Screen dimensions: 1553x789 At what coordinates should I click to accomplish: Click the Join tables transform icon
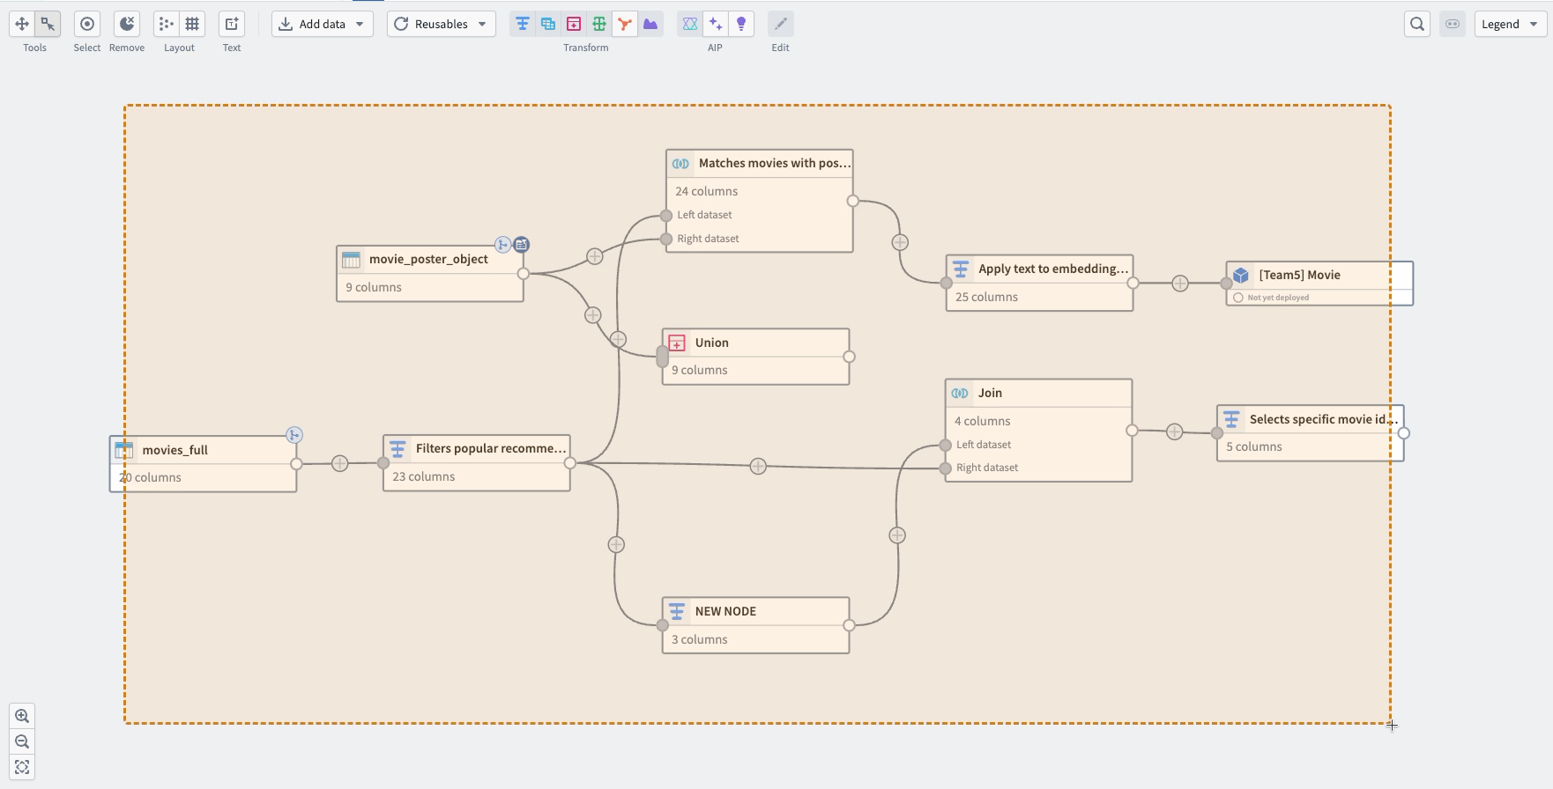tap(548, 24)
